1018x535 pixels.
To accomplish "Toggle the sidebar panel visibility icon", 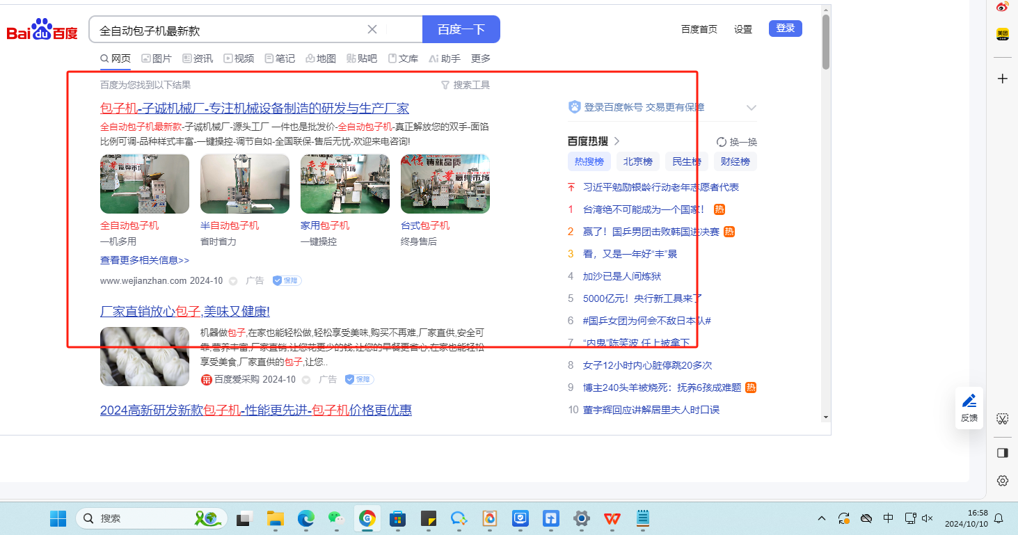I will (1002, 453).
